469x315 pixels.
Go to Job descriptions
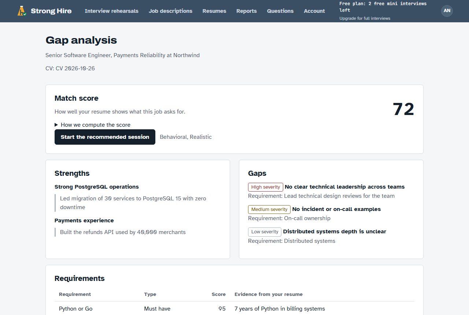pos(170,11)
